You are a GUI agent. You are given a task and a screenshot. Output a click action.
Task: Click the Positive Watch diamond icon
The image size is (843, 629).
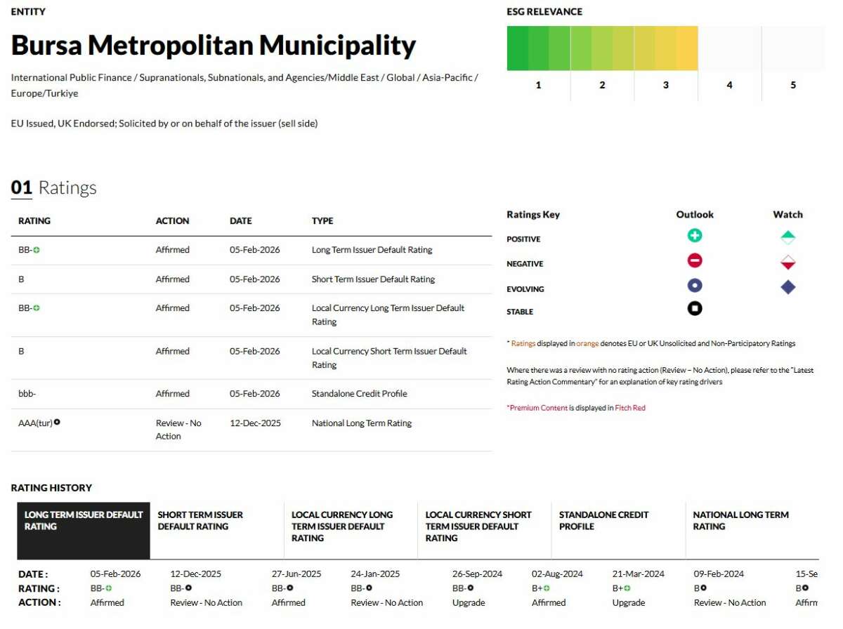788,237
